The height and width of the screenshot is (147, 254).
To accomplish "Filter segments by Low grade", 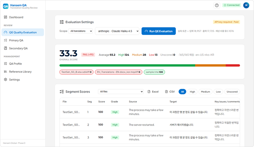I will click(218, 92).
